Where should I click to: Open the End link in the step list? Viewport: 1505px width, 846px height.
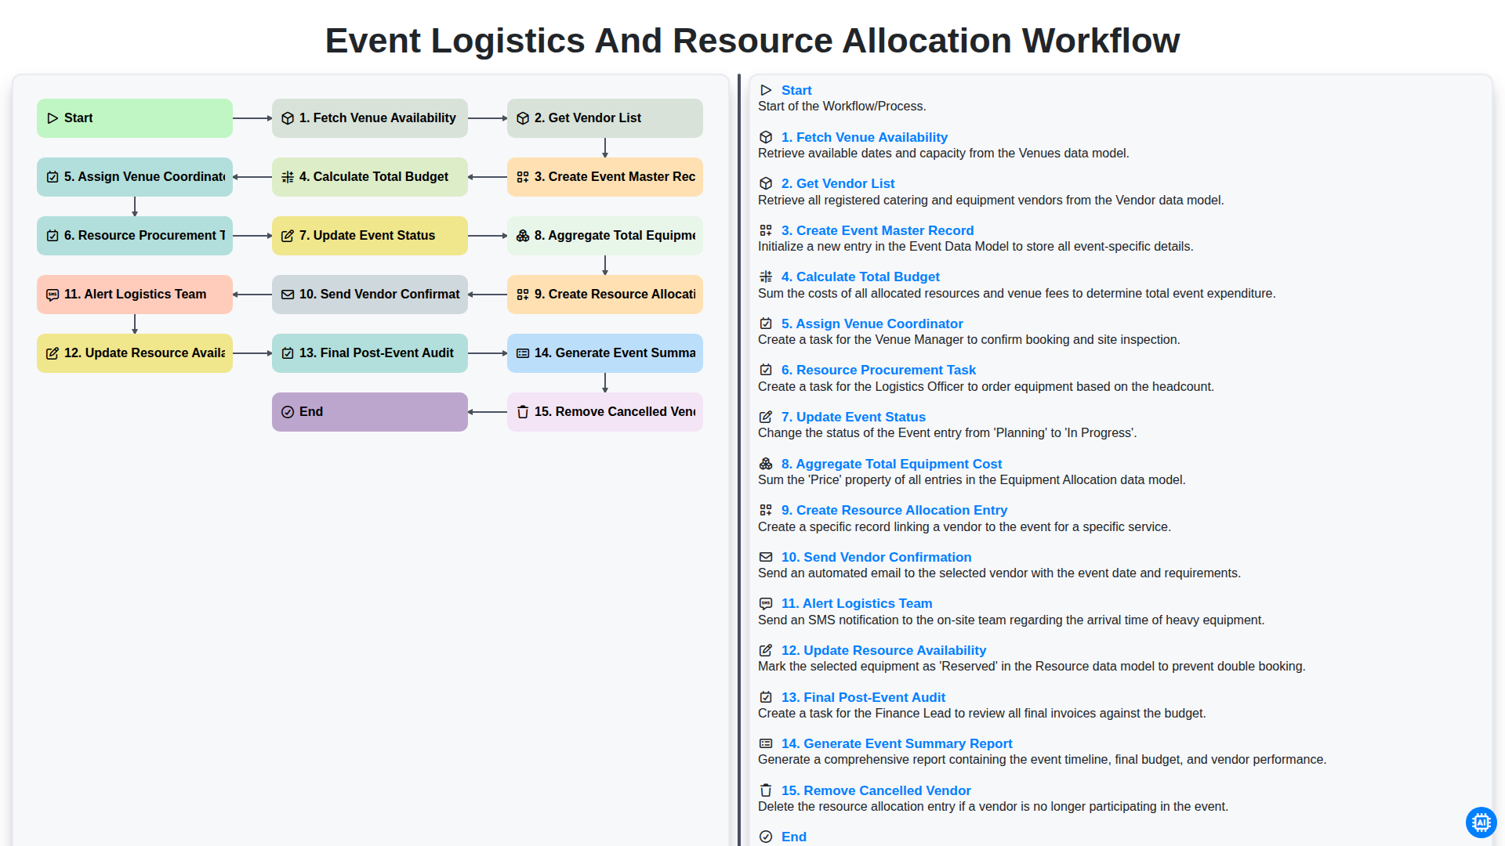tap(794, 837)
